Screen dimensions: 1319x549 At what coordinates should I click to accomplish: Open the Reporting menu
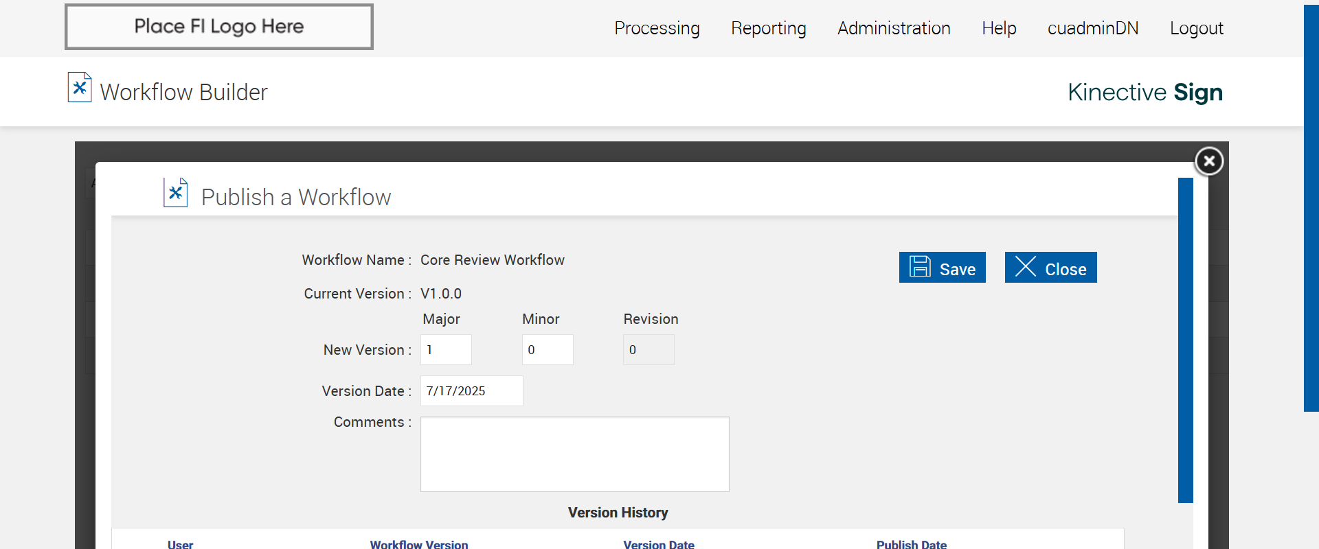point(768,28)
